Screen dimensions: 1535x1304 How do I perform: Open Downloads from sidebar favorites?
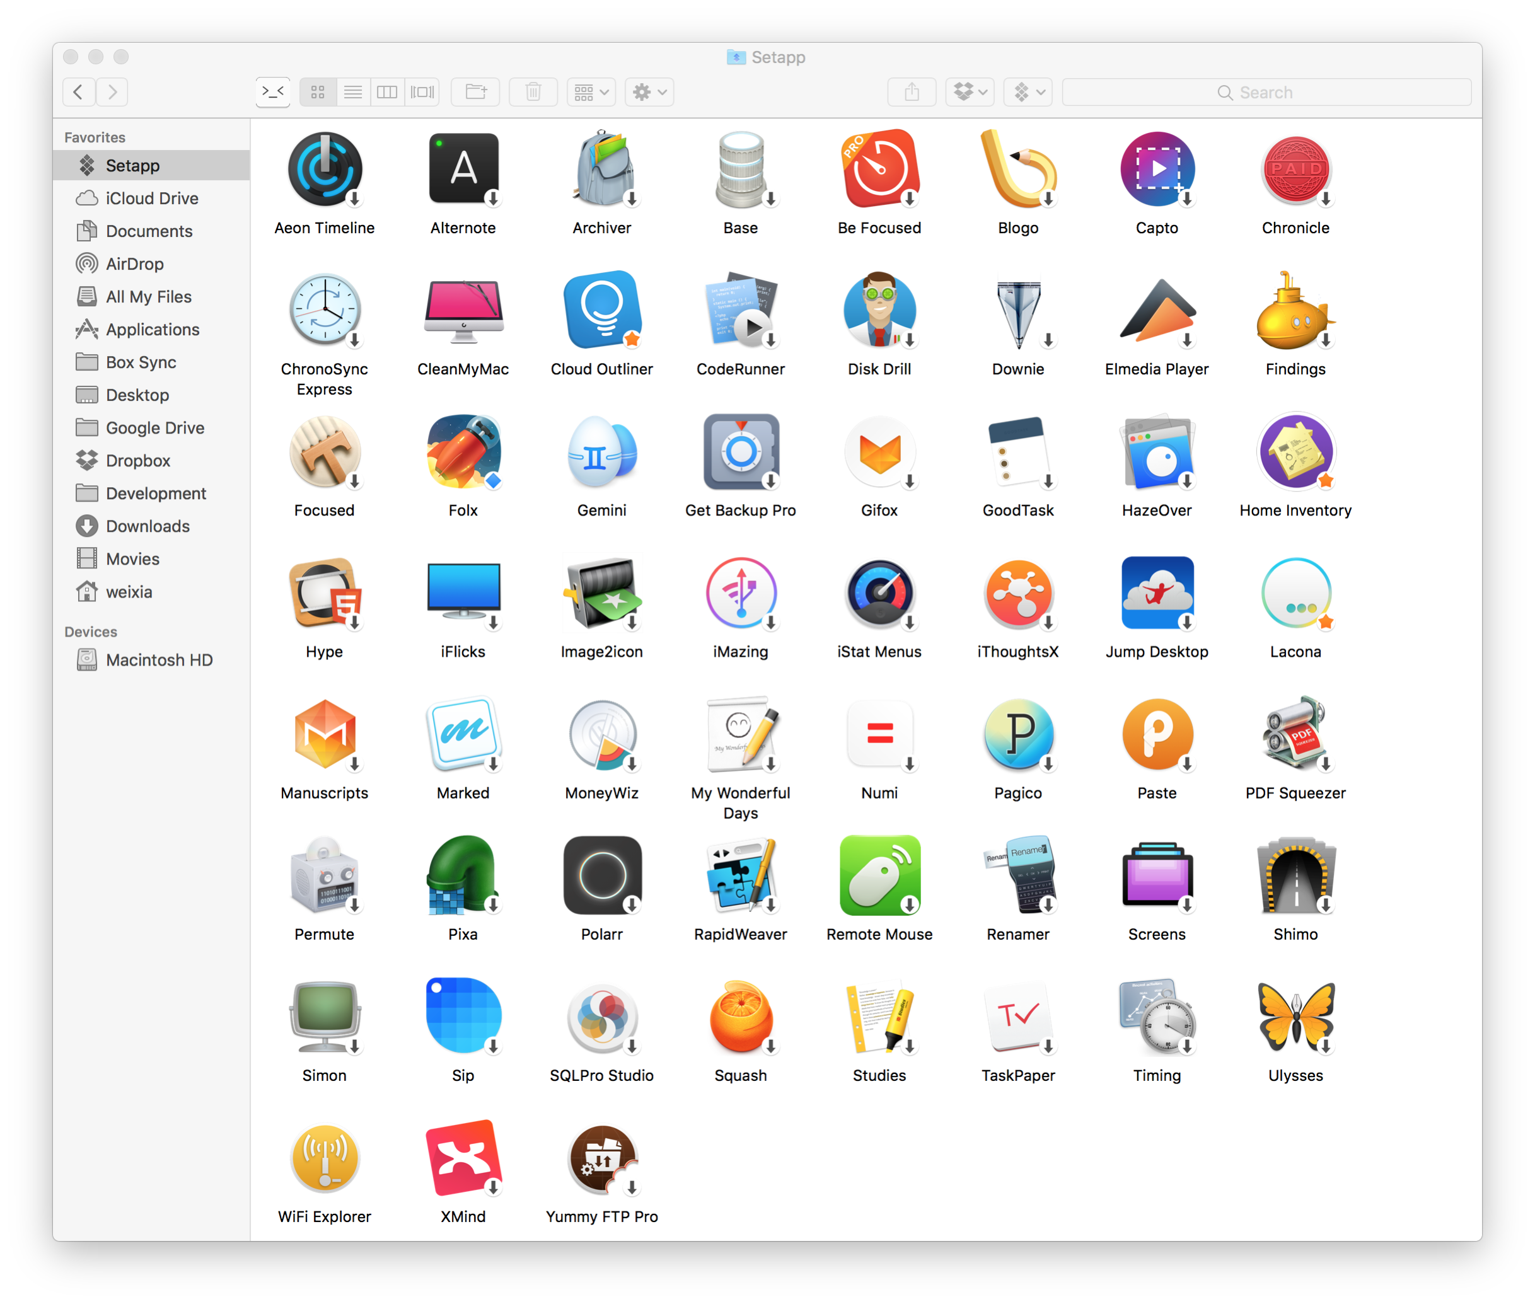(x=147, y=526)
